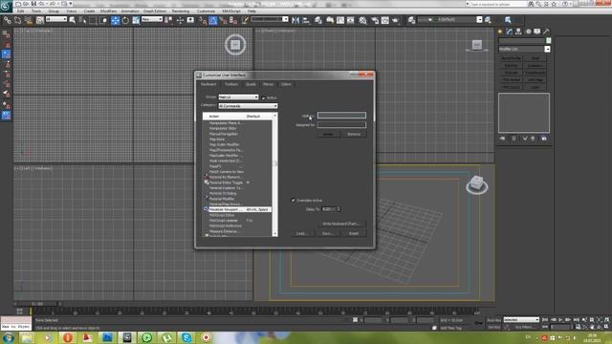Open the reference coordinate system dropdown
This screenshot has width=612, height=344.
(152, 19)
